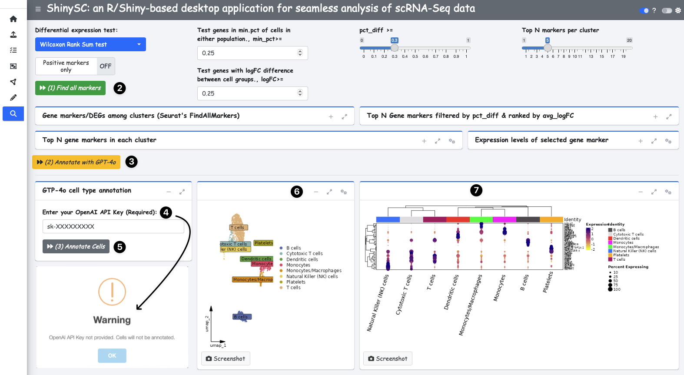The width and height of the screenshot is (684, 375).
Task: Click Annotate with GPT-4o button
Action: [76, 162]
